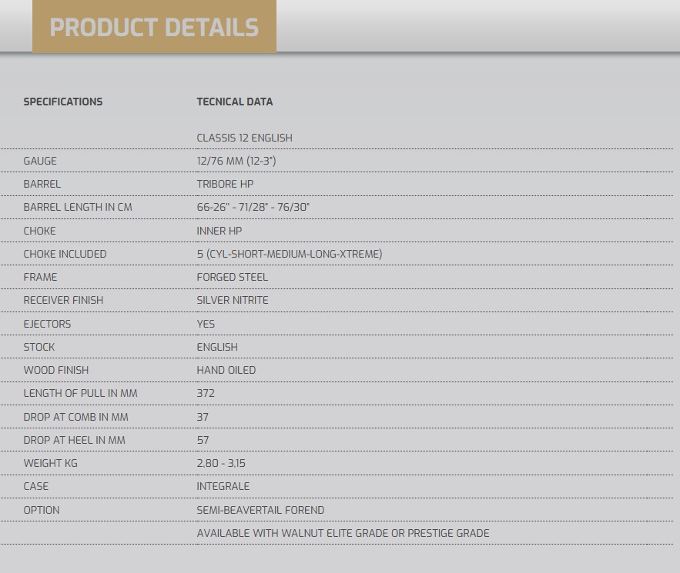Select the TECNICAL DATA column heading
The image size is (680, 573).
pyautogui.click(x=235, y=102)
